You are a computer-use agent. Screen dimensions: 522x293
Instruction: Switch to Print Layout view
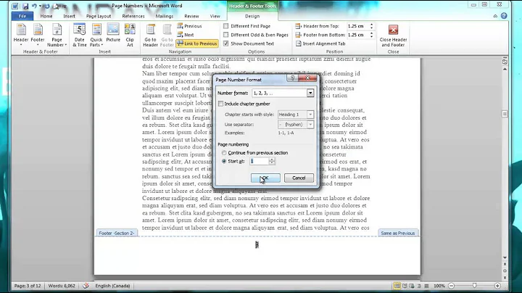click(397, 286)
